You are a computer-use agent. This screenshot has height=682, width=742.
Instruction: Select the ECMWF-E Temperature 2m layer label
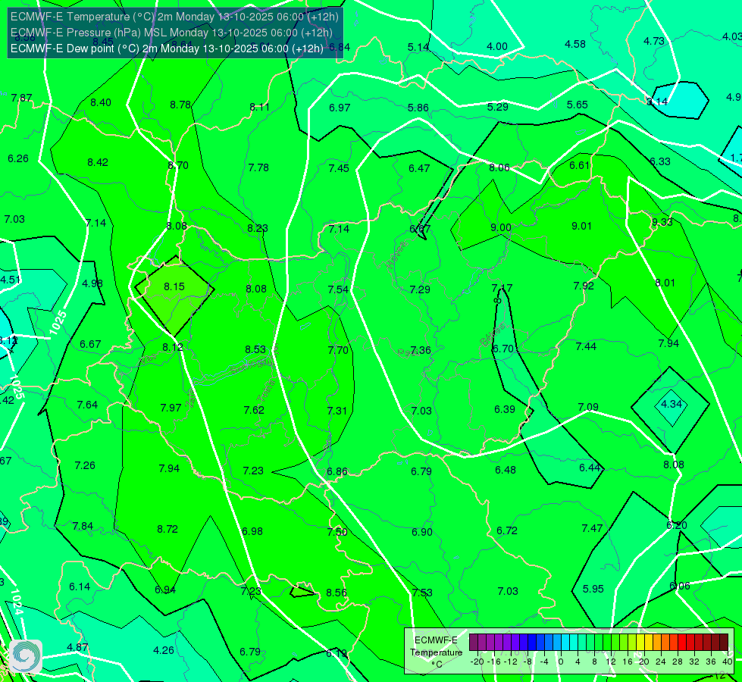point(174,17)
